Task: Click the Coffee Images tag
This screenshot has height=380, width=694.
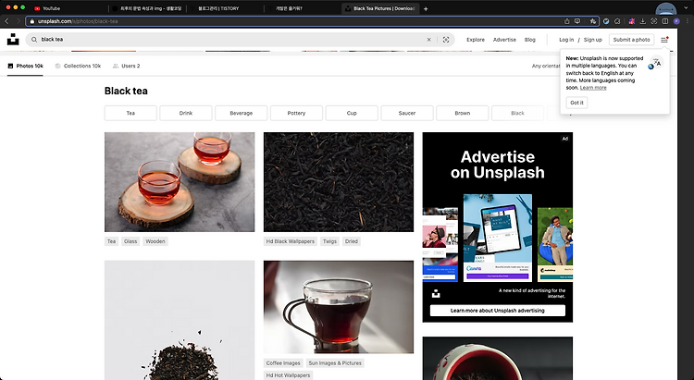Action: click(x=283, y=363)
